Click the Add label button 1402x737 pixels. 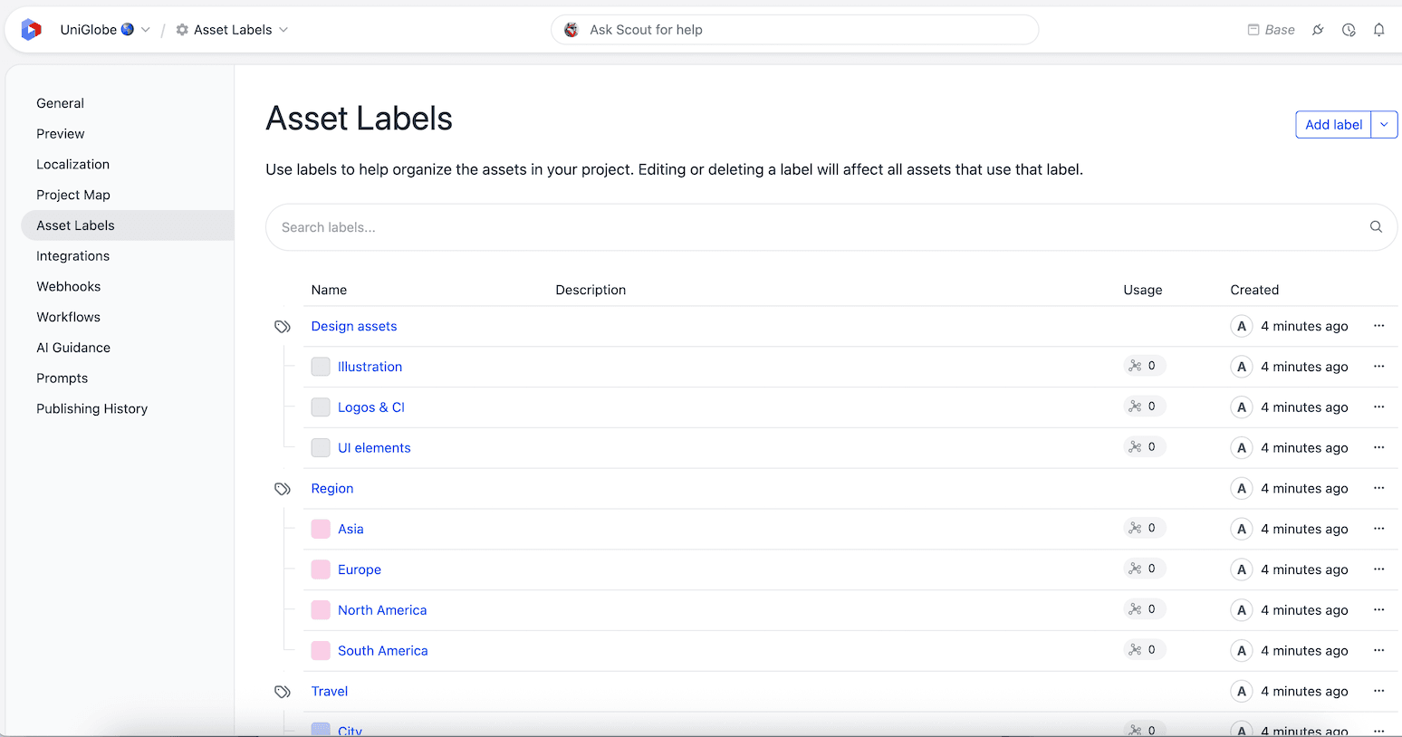coord(1333,124)
